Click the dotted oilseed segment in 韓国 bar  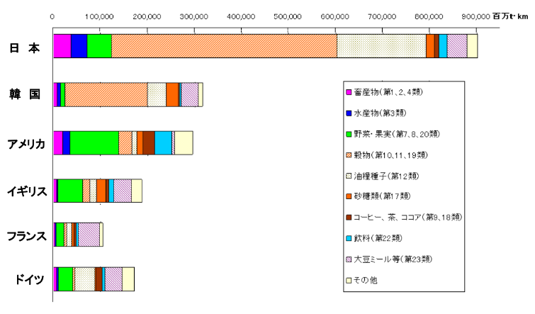coord(157,94)
